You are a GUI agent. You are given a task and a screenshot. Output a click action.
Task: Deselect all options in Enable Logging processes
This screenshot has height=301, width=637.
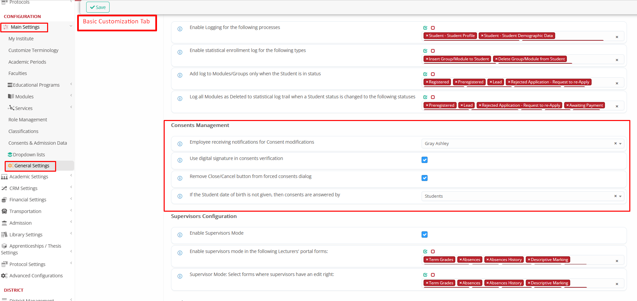pos(433,28)
